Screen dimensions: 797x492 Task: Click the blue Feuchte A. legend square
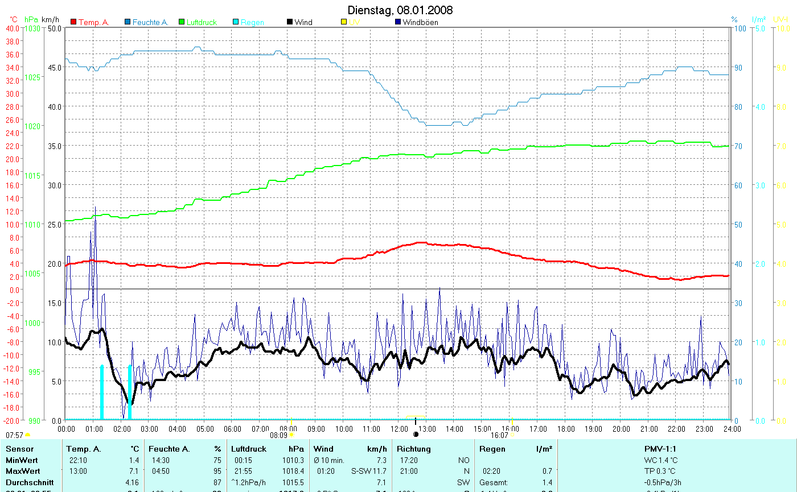pyautogui.click(x=128, y=22)
